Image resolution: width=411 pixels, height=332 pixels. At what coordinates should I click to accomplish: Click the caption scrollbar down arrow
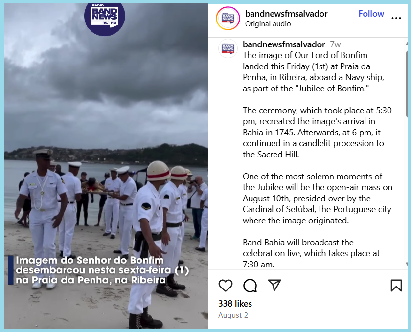tap(406, 264)
